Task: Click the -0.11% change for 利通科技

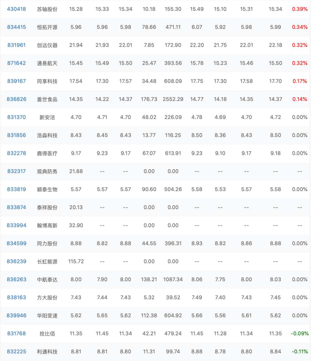Action: (x=300, y=351)
